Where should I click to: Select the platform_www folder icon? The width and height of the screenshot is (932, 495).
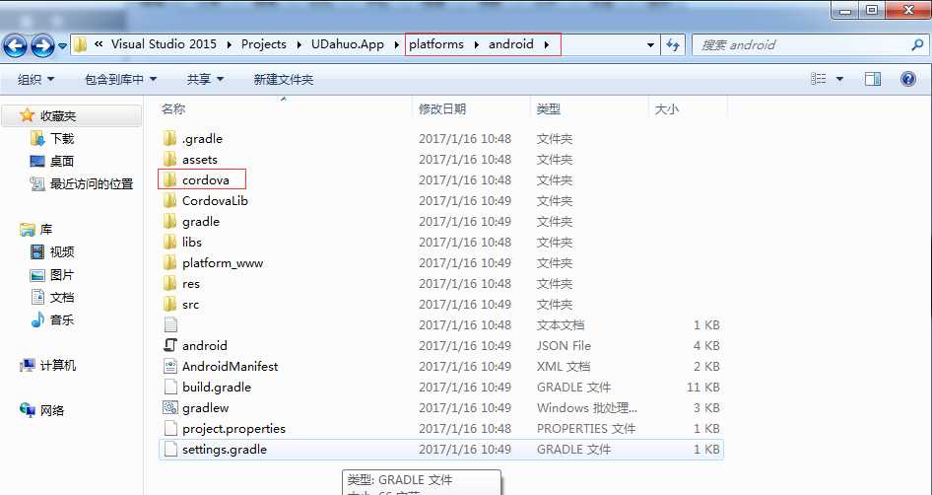coord(170,262)
